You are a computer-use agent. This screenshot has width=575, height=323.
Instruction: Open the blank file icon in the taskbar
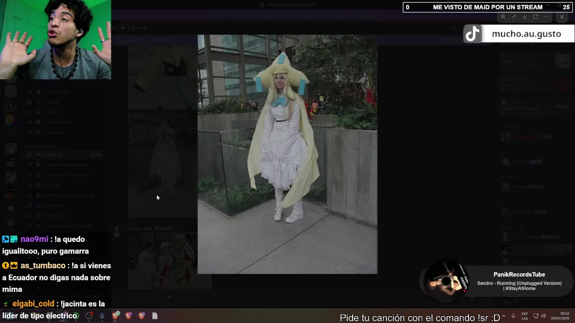(155, 316)
